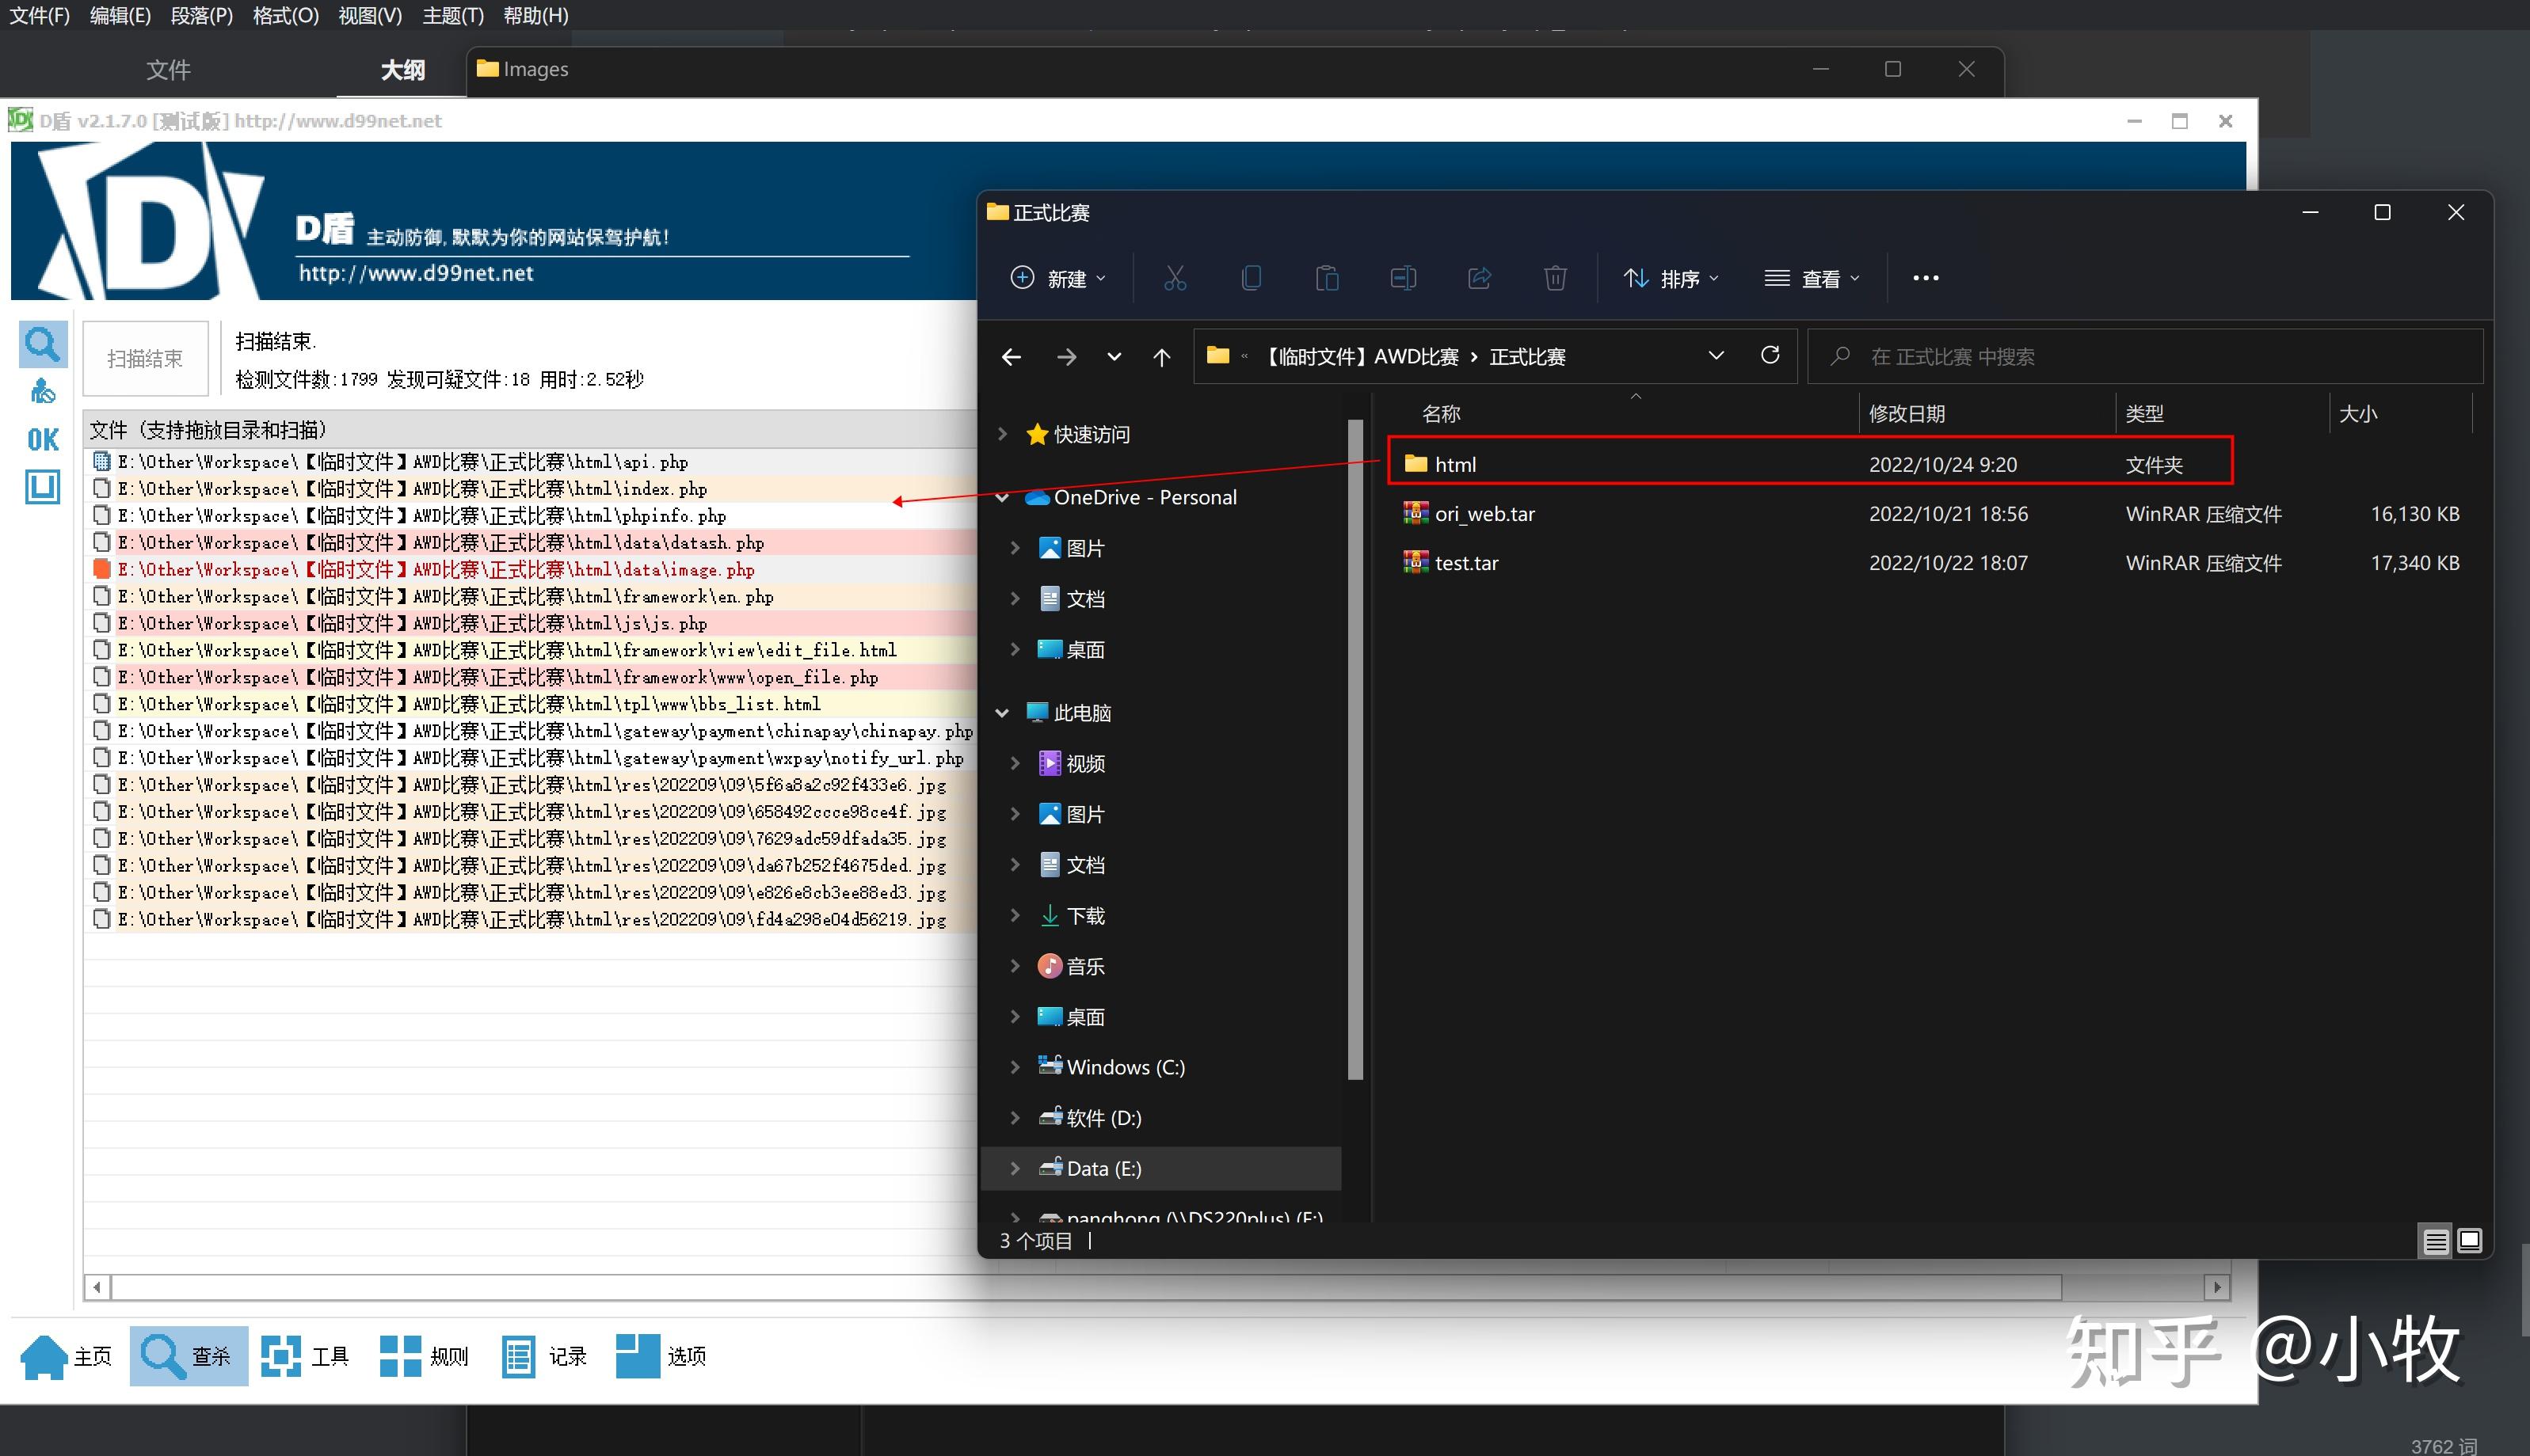
Task: Tick checkbox for html\index.php row
Action: pyautogui.click(x=101, y=489)
